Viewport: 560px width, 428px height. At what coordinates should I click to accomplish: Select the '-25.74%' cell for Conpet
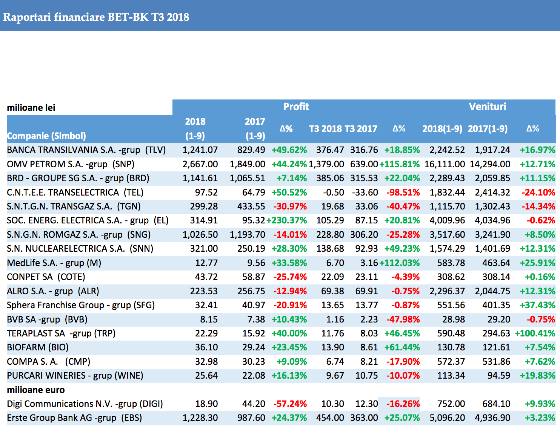290,277
